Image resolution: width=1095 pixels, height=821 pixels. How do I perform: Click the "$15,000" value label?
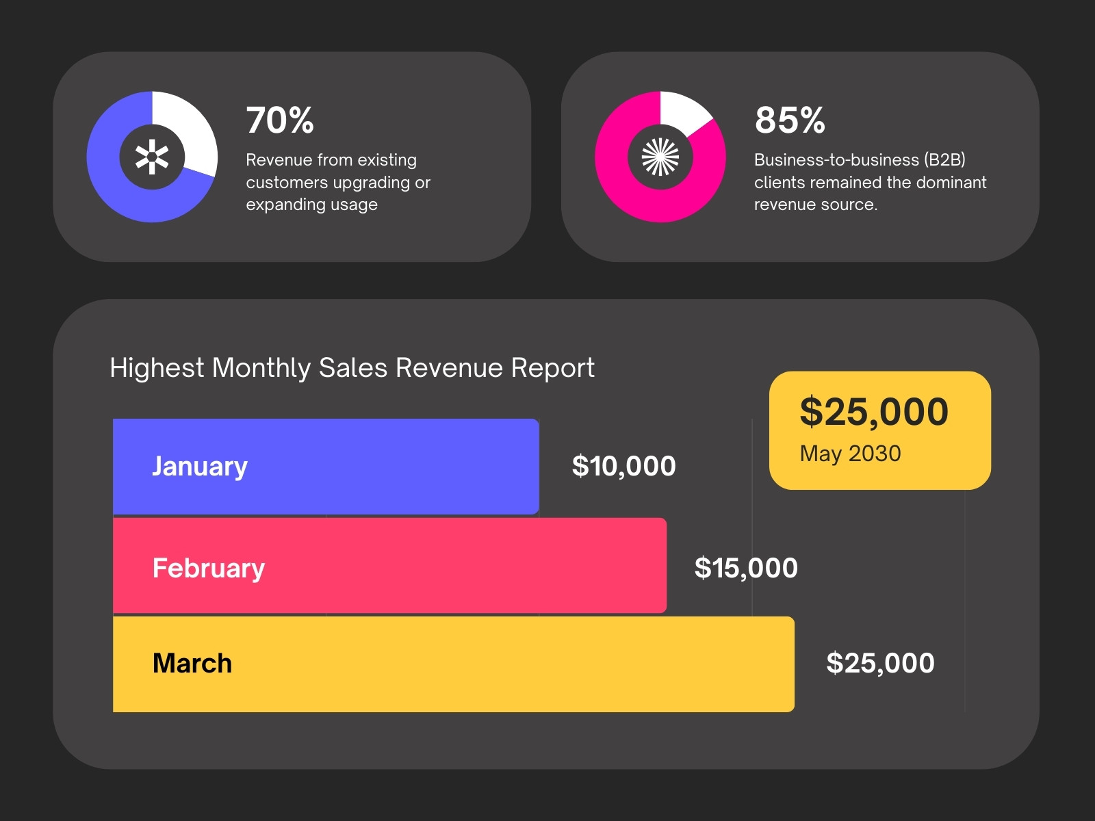pyautogui.click(x=746, y=568)
